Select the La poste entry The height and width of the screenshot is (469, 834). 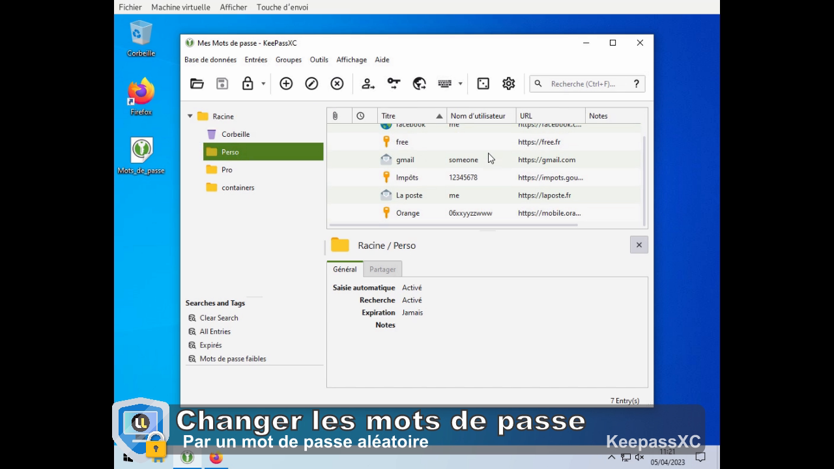pos(484,195)
